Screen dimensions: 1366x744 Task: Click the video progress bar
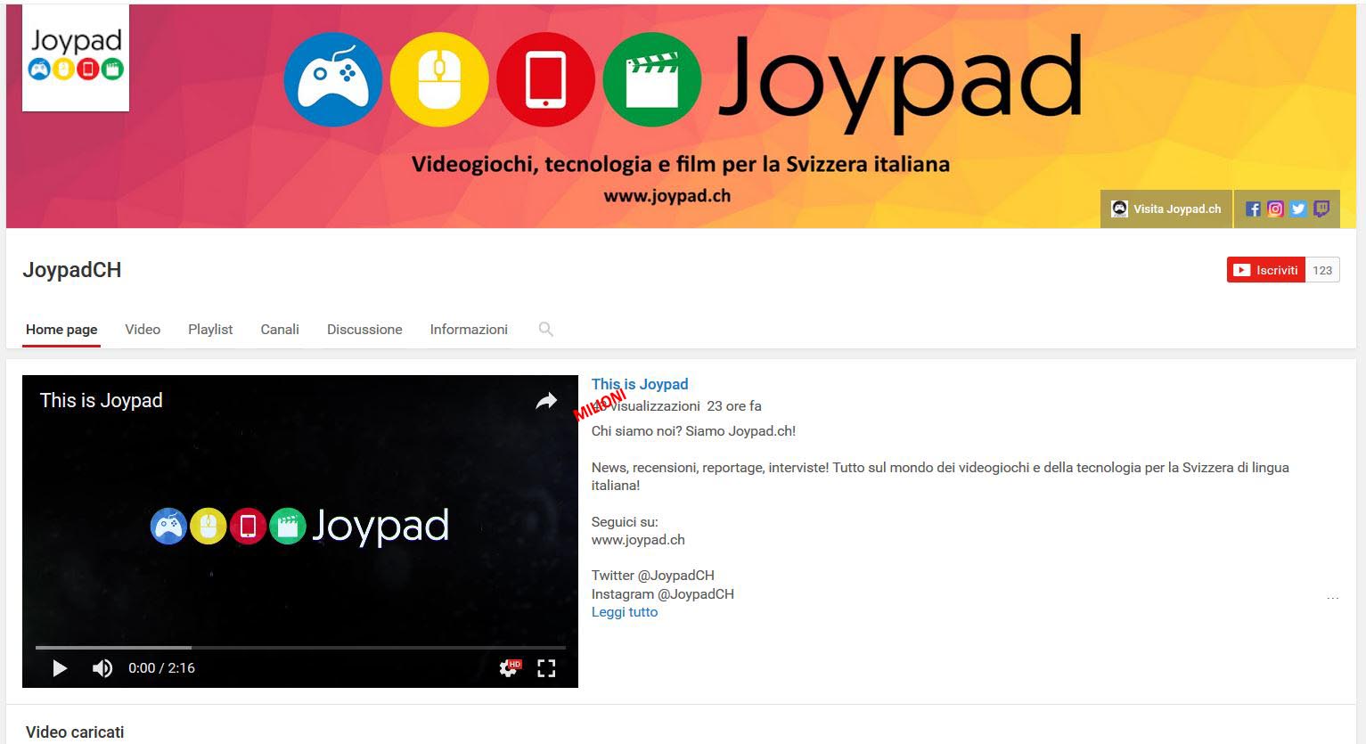[300, 648]
